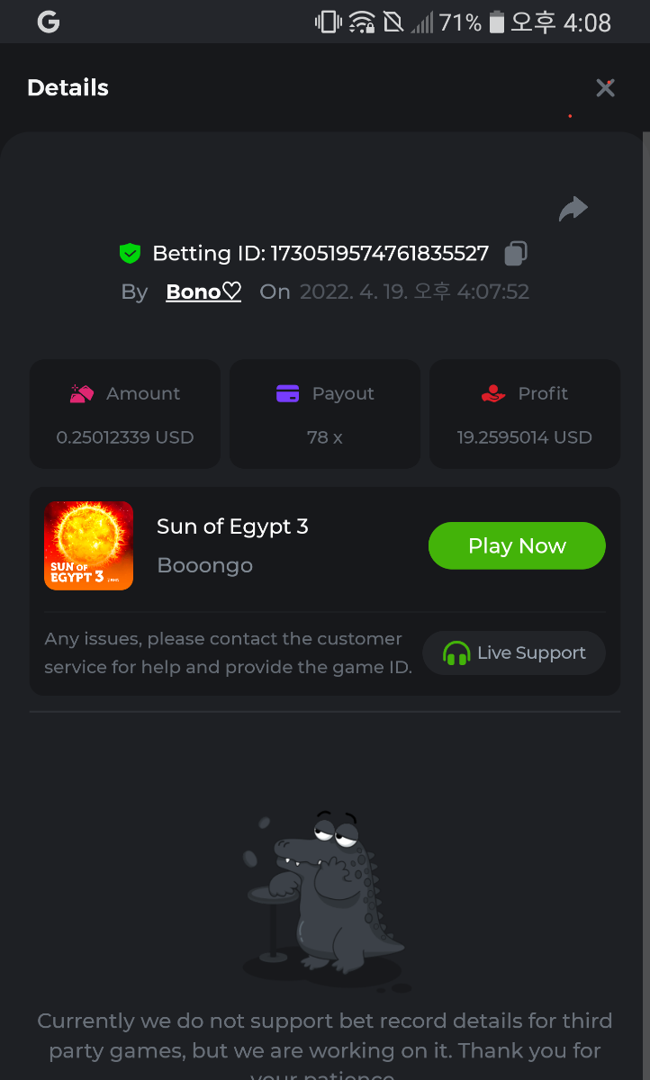650x1080 pixels.
Task: Copy the Betting ID with copy icon
Action: point(516,253)
